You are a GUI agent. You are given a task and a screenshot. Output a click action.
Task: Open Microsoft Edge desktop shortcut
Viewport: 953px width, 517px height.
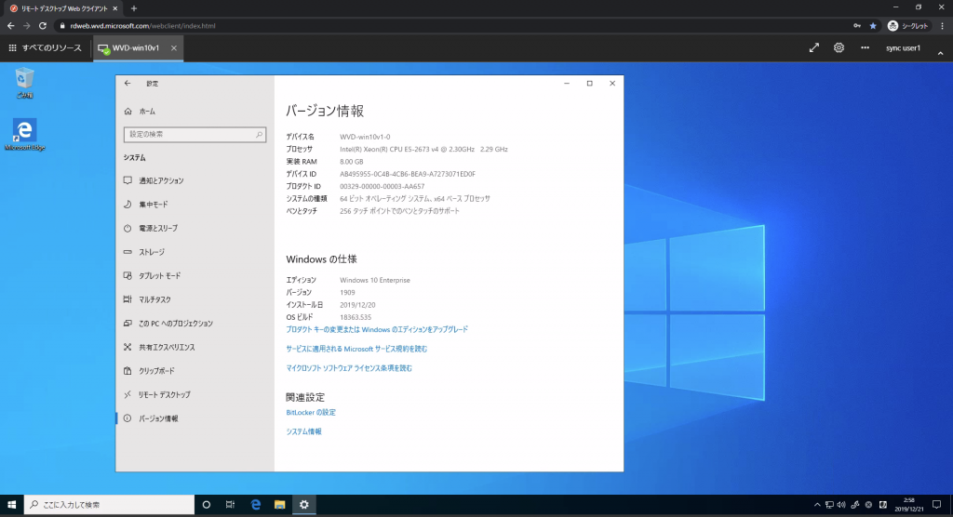point(24,134)
